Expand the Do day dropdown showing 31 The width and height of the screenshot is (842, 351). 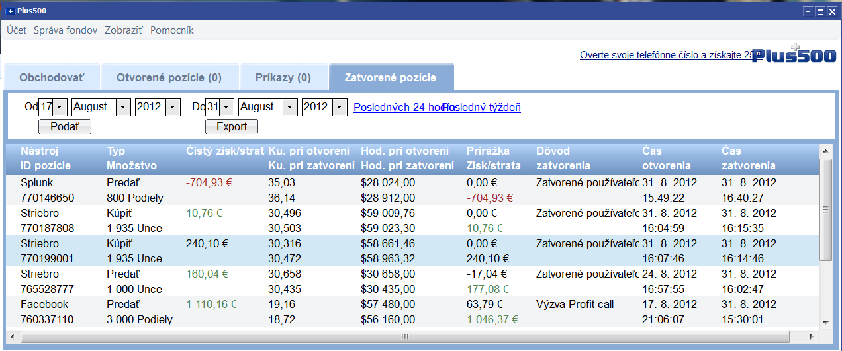227,107
